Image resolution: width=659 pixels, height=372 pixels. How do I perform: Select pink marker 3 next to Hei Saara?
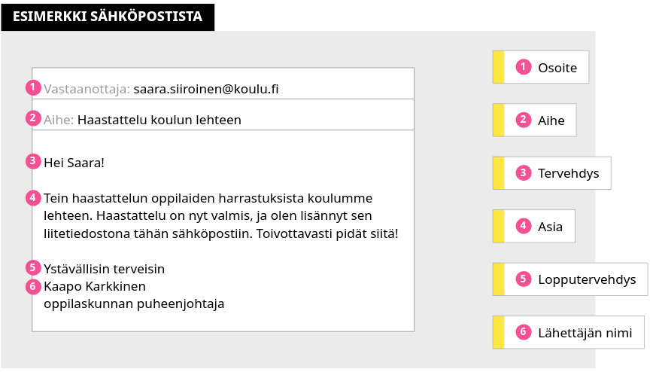[x=32, y=160]
